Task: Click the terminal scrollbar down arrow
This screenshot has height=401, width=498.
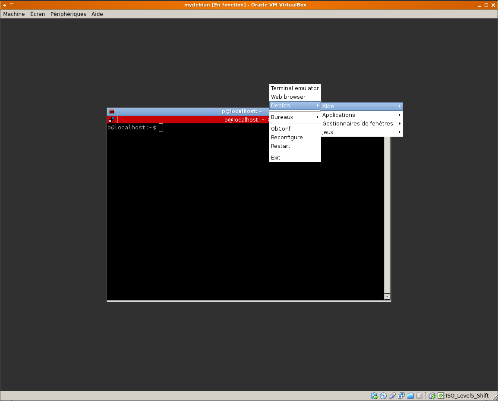Action: [387, 296]
